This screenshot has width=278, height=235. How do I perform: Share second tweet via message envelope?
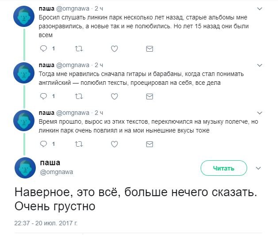click(149, 96)
